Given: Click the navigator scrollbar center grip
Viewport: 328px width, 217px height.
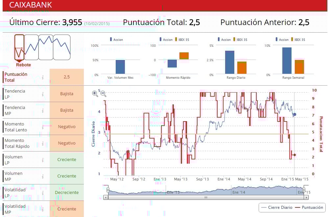Looking at the screenshot, I should point(206,197).
